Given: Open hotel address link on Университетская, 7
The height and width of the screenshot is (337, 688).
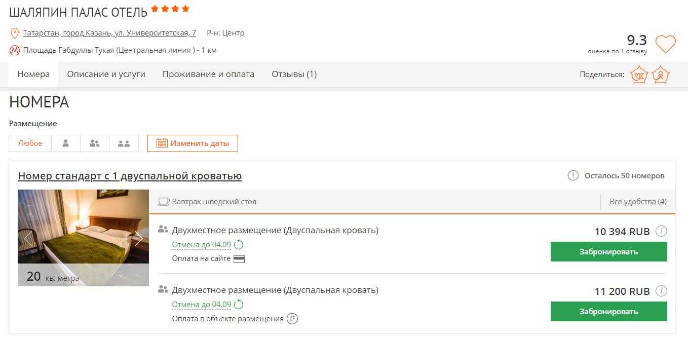Looking at the screenshot, I should point(109,33).
